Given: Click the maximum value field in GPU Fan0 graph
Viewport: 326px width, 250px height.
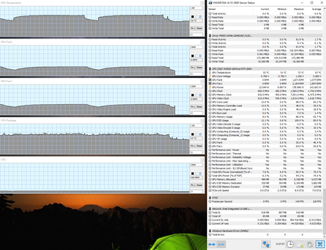Looking at the screenshot, I should pyautogui.click(x=196, y=47).
